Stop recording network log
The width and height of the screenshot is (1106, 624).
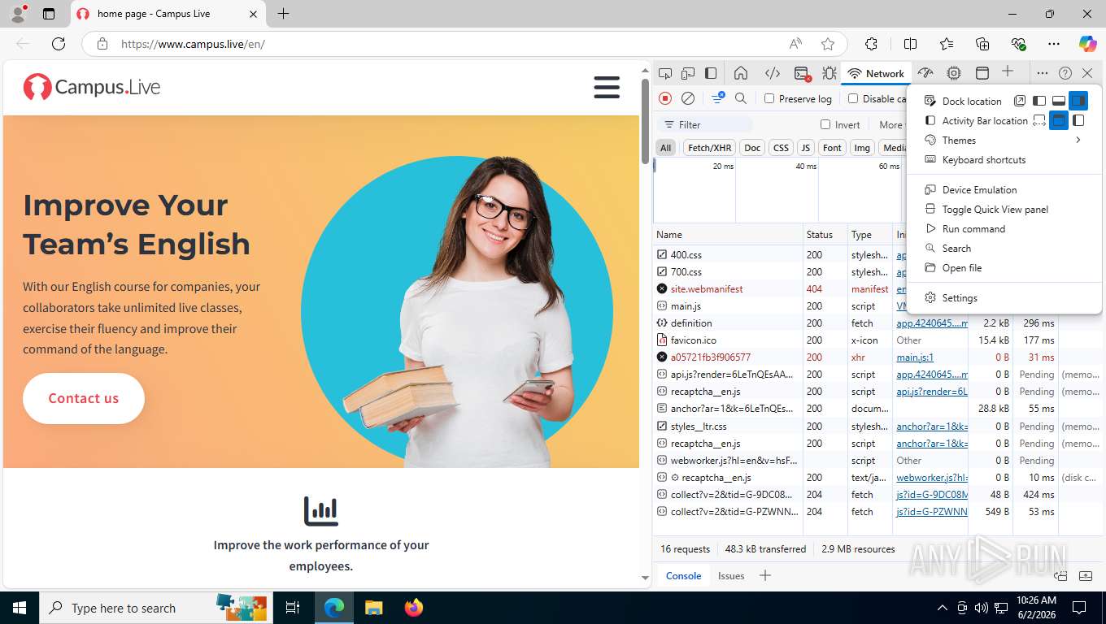pyautogui.click(x=665, y=98)
